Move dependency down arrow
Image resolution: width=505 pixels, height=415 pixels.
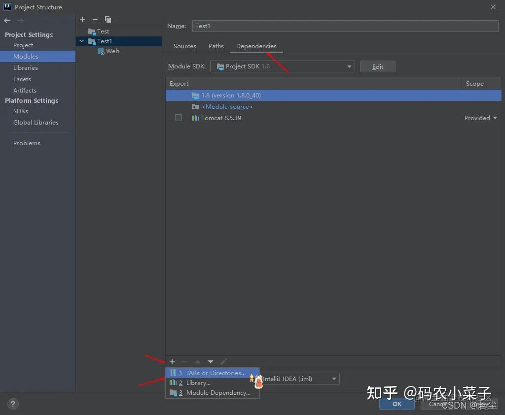[210, 362]
